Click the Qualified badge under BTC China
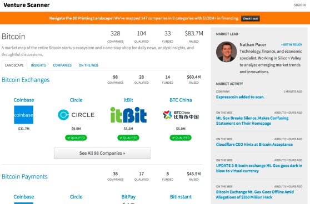Screen dimensions: 310x204 click(181, 137)
